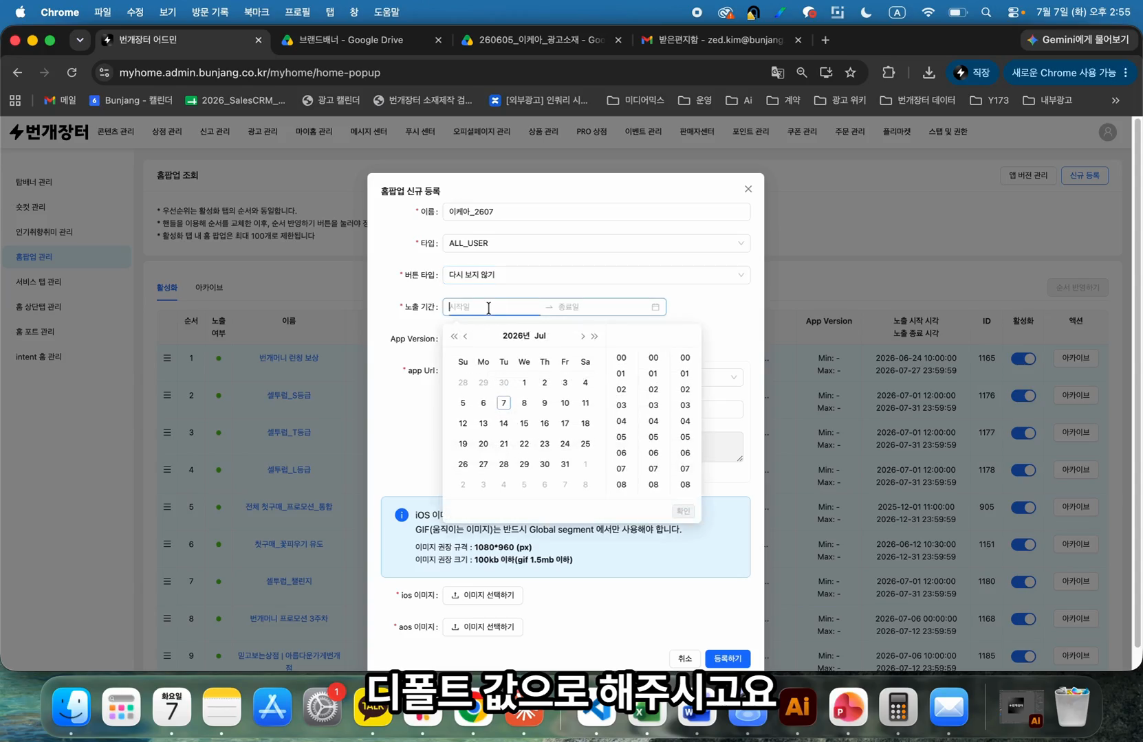Click upload icon button for ios 이미지
The width and height of the screenshot is (1143, 742).
(x=483, y=595)
